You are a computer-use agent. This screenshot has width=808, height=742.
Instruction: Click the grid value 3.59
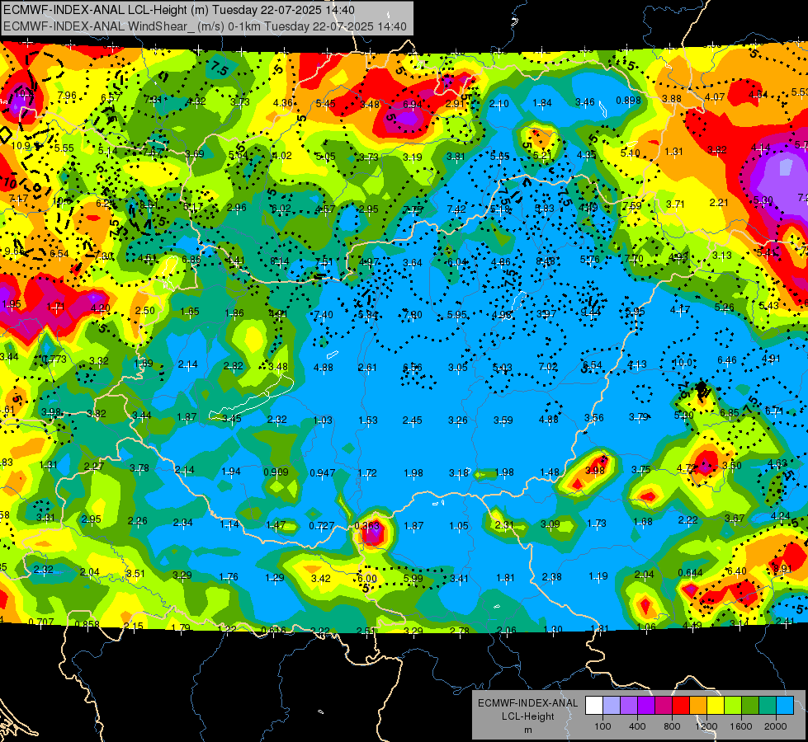[503, 420]
